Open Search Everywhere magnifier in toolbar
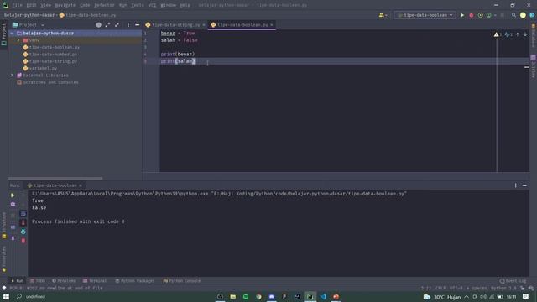The height and width of the screenshot is (302, 537). [514, 15]
